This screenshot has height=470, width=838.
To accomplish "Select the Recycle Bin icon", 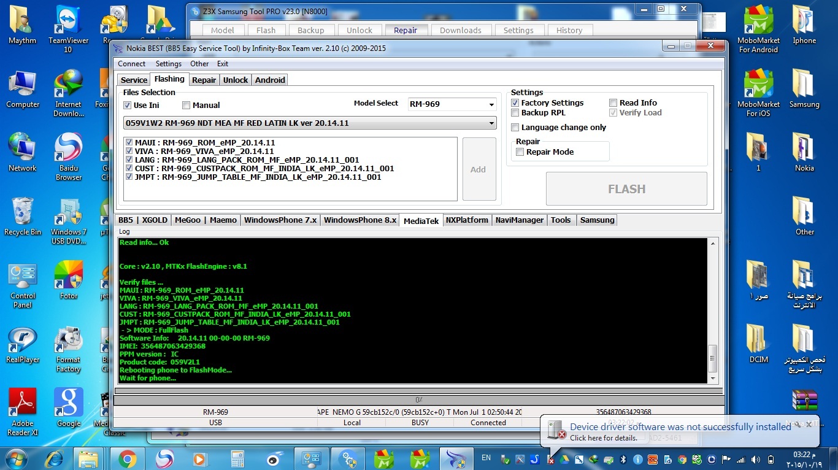I will click(x=23, y=217).
